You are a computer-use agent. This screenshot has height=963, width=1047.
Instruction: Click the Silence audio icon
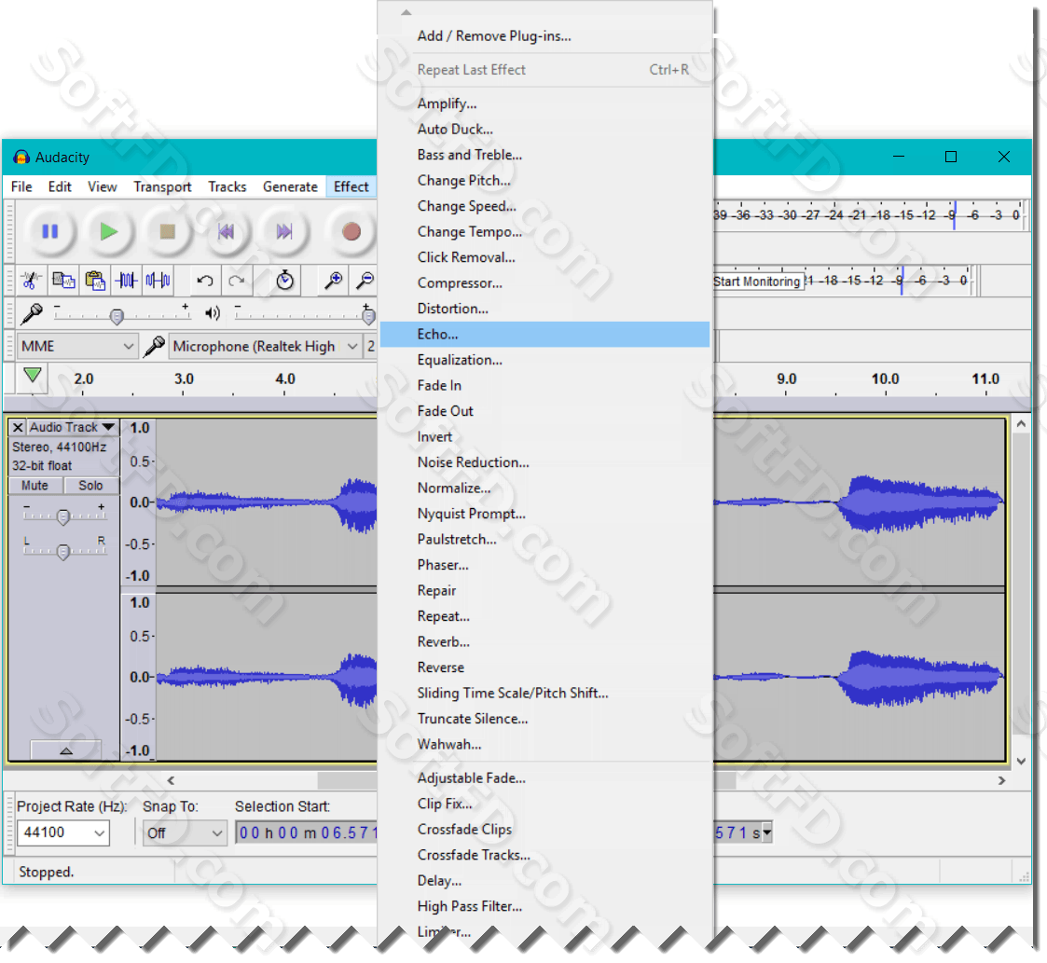(158, 281)
